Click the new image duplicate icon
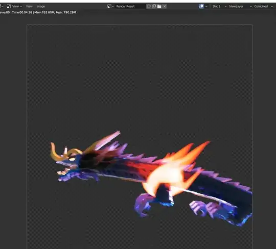The height and width of the screenshot is (249, 276). pos(154,6)
